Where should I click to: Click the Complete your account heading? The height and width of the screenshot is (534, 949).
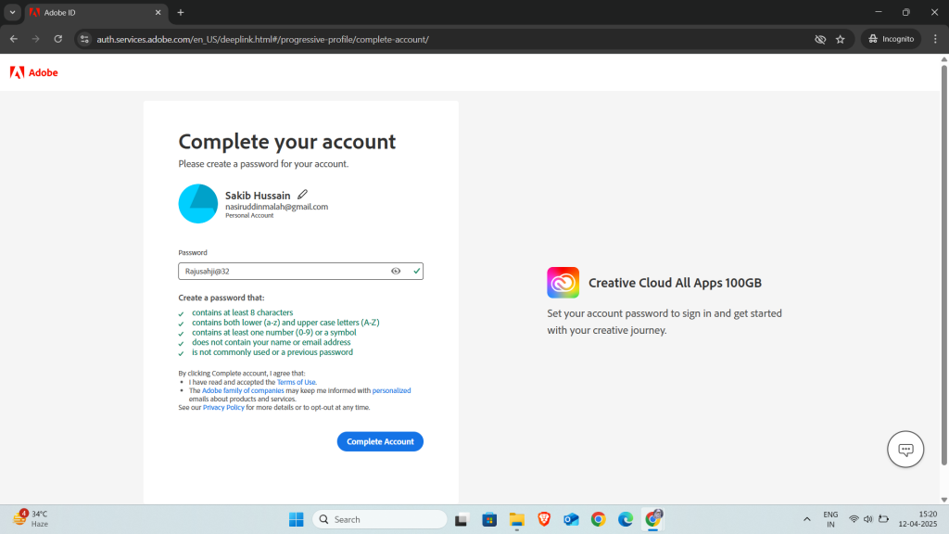(x=287, y=141)
